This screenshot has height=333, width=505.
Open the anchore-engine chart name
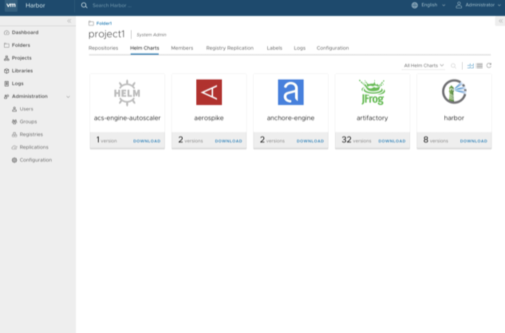[x=291, y=118]
